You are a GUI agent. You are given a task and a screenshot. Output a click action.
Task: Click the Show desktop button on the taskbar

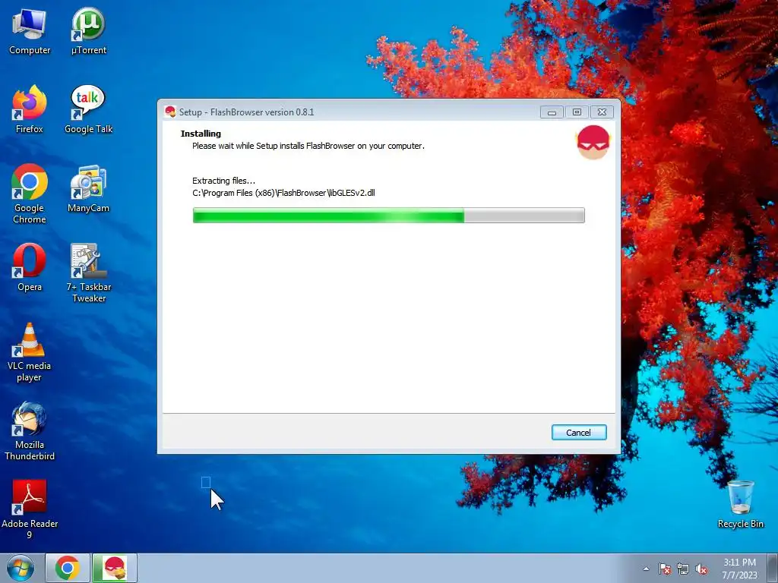tap(773, 568)
